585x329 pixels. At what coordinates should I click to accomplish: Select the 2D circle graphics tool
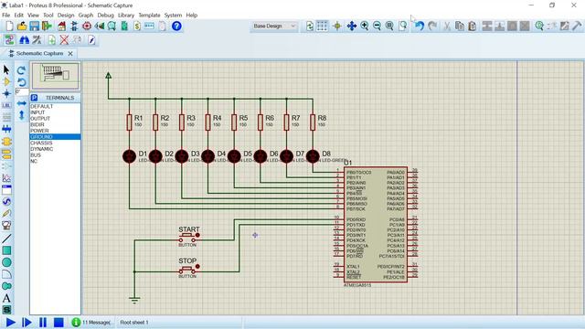[x=6, y=262]
